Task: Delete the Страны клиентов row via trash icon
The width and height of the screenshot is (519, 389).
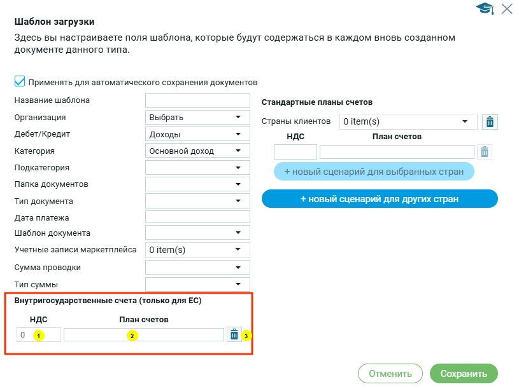Action: 489,121
